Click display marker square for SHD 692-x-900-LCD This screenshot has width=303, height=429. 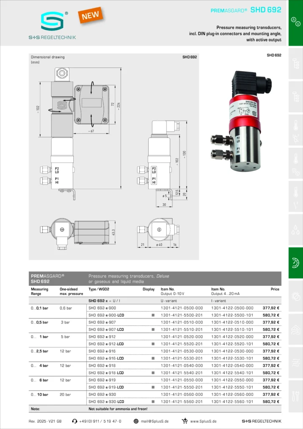[x=153, y=315]
